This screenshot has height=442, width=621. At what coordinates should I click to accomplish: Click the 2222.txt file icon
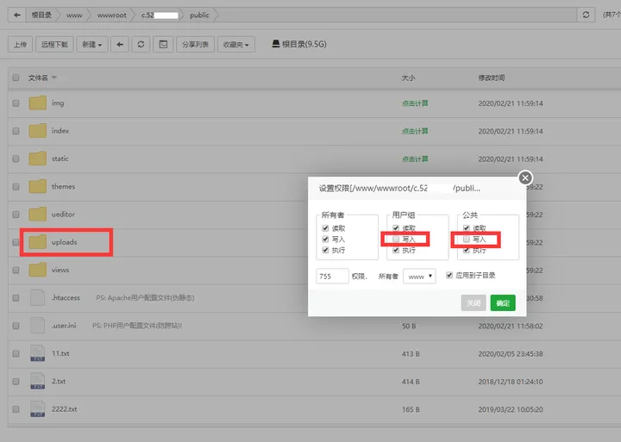click(x=37, y=408)
